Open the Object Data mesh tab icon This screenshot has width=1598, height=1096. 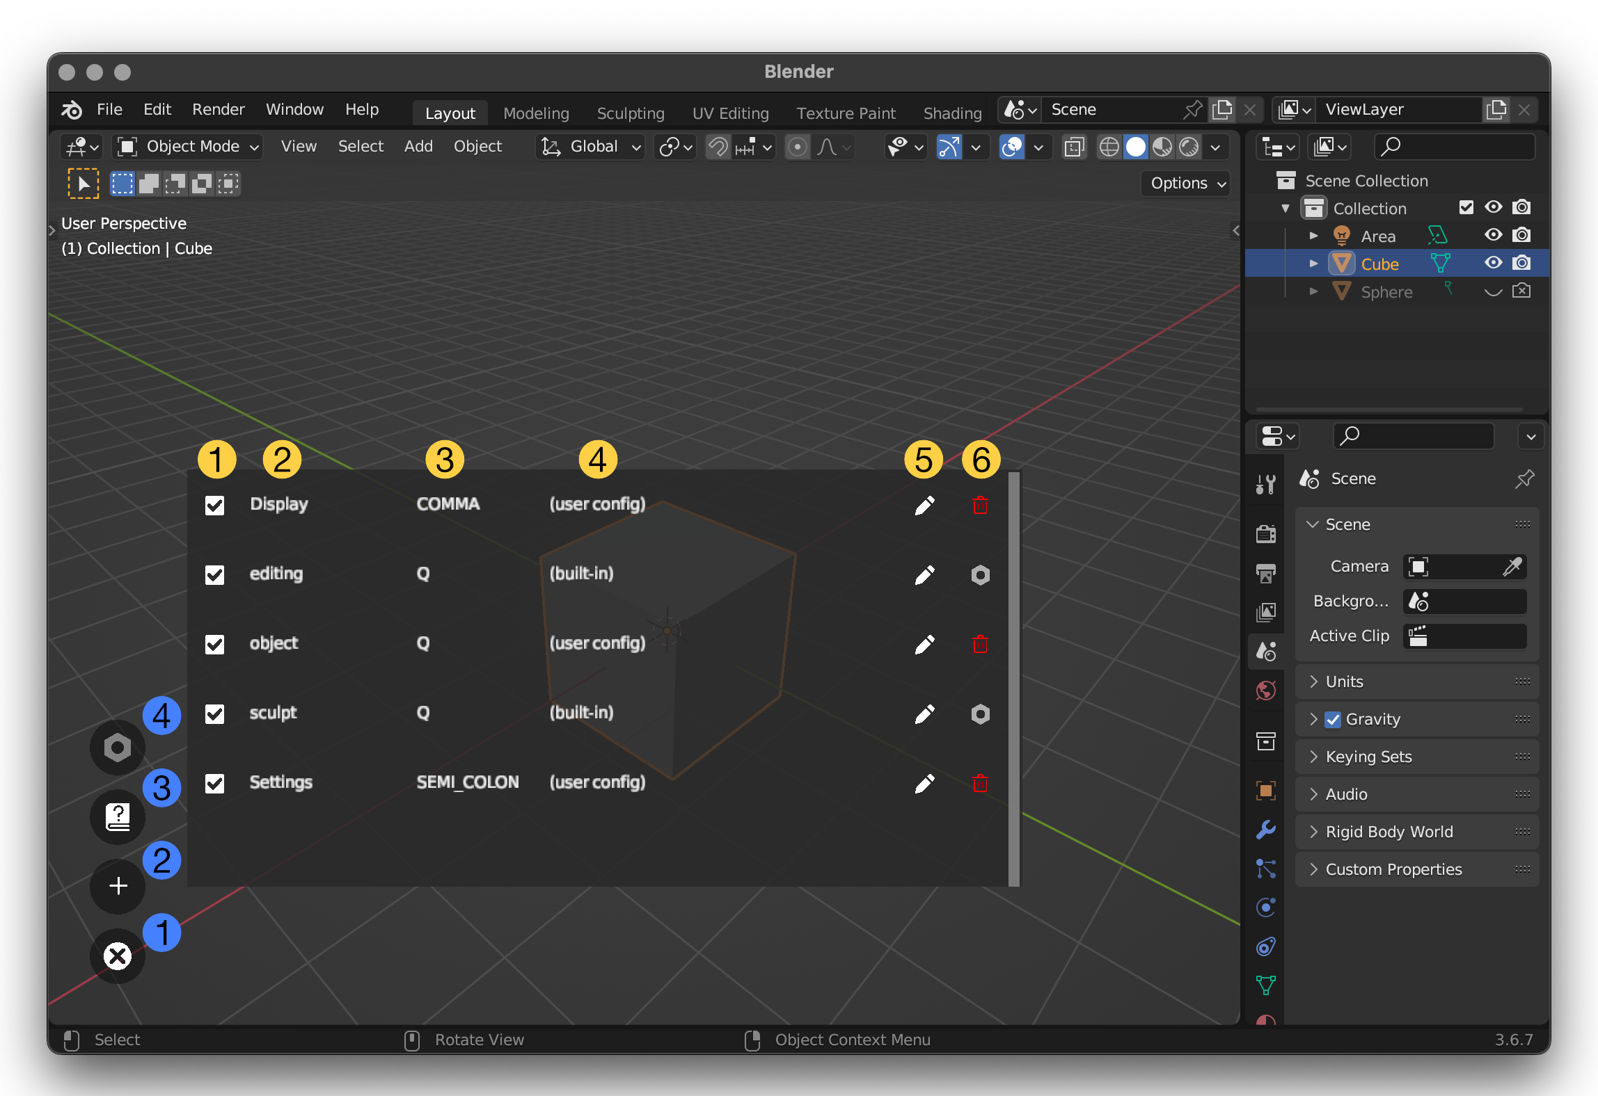1266,985
